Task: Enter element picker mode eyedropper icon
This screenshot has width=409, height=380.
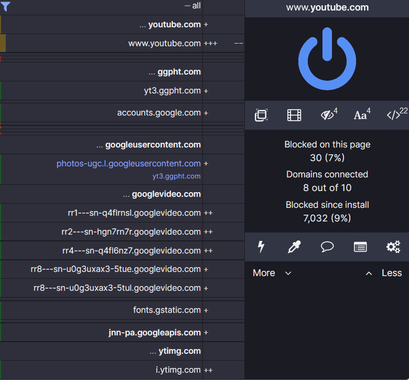Action: click(294, 247)
